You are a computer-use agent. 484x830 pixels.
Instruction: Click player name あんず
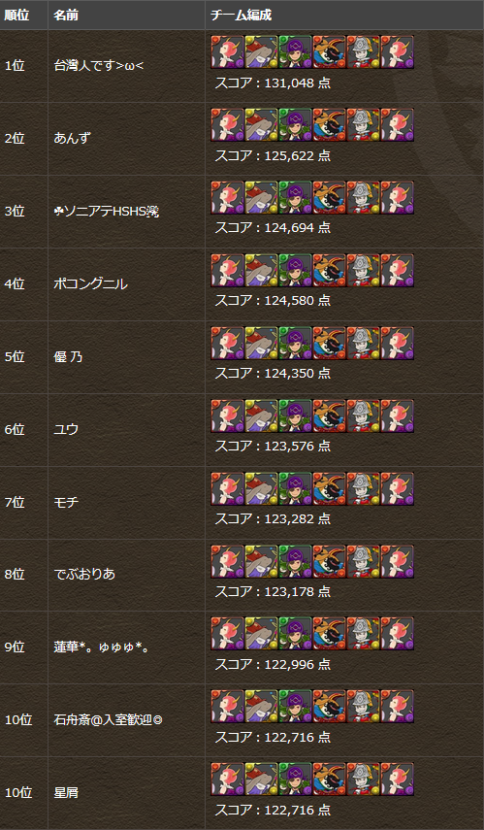click(x=72, y=139)
